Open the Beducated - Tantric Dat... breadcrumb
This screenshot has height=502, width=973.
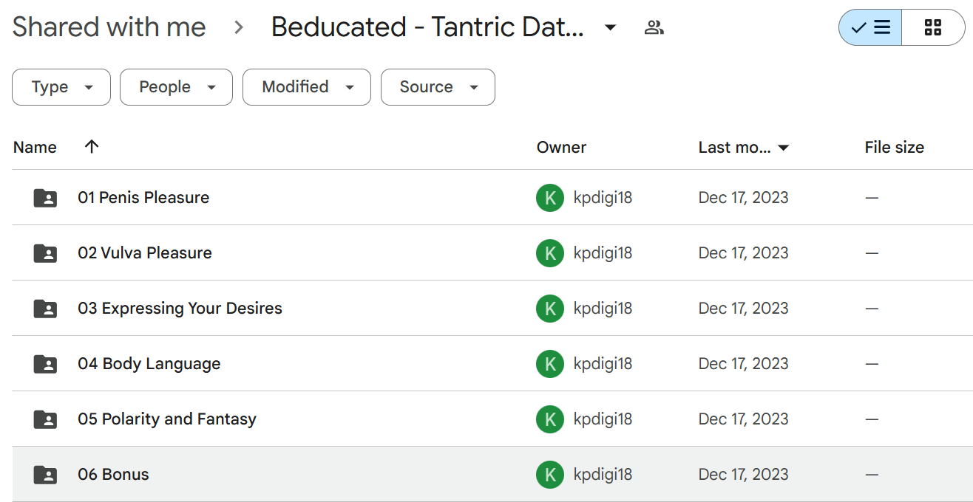[427, 27]
